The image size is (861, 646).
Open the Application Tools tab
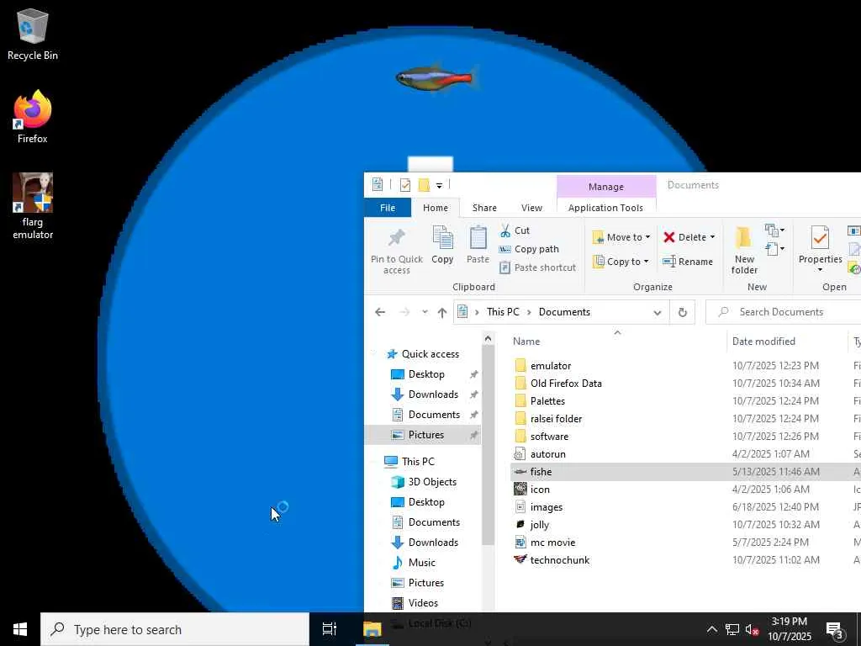605,208
